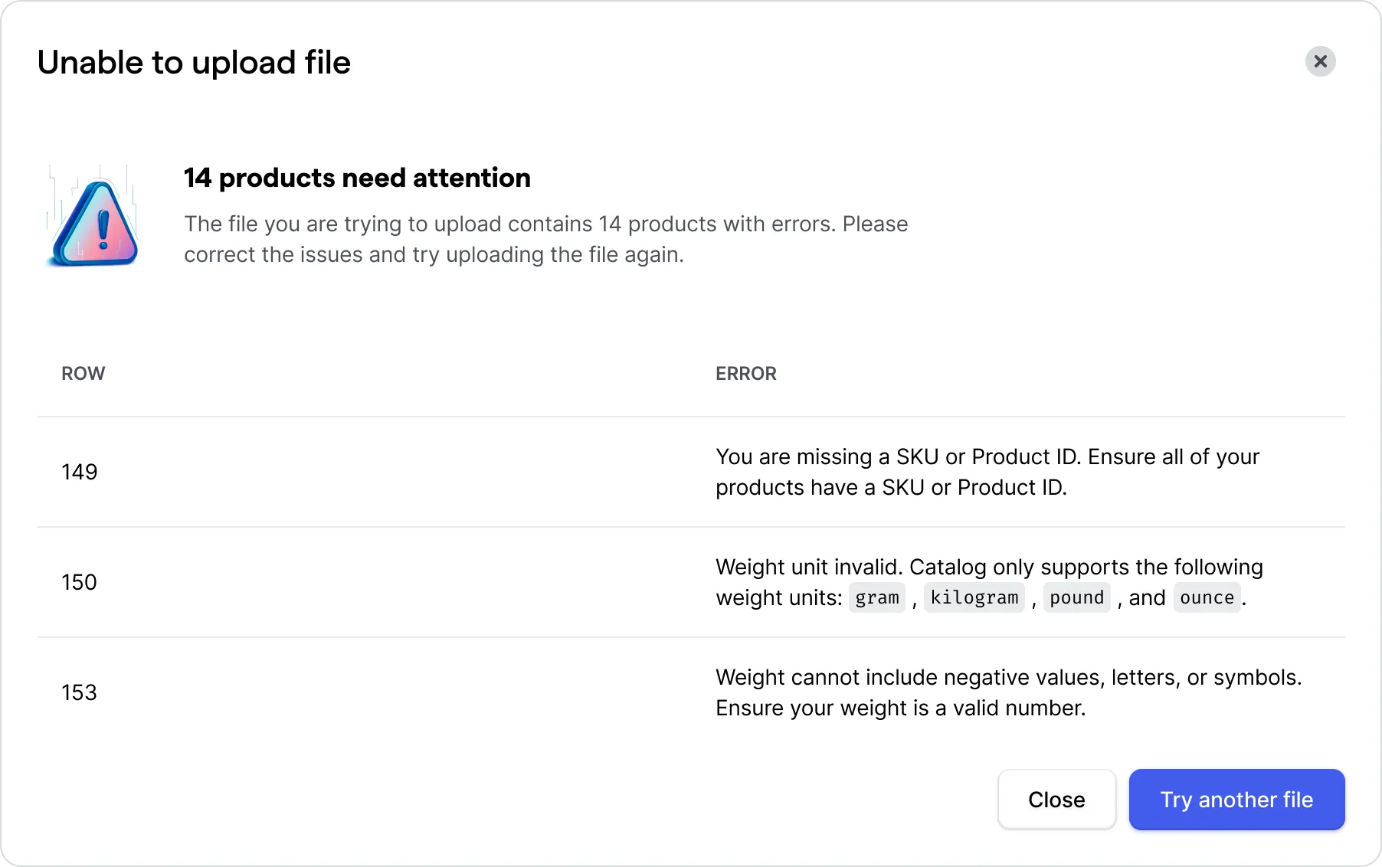Click the upload error description paragraph
This screenshot has height=867, width=1382.
pyautogui.click(x=545, y=239)
